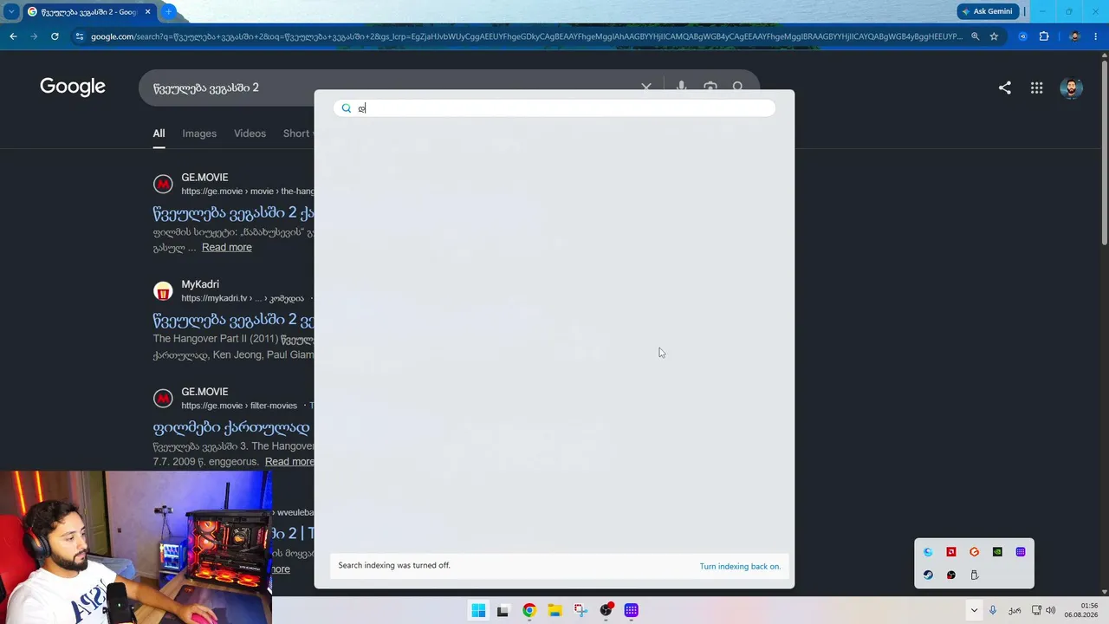
Task: Open Task View from the taskbar
Action: click(503, 610)
